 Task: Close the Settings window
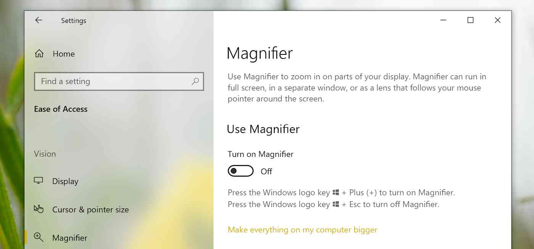497,20
